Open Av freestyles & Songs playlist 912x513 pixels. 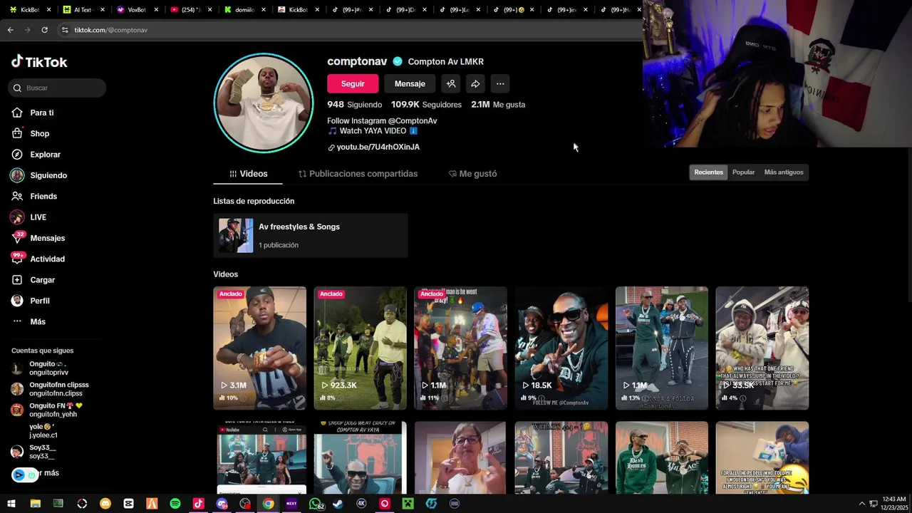tap(310, 236)
